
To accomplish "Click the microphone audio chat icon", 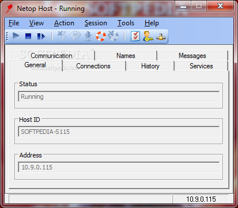I will (88, 36).
